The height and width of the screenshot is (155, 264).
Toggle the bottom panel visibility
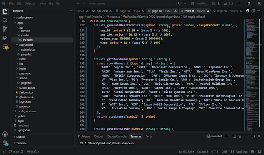[225, 3]
